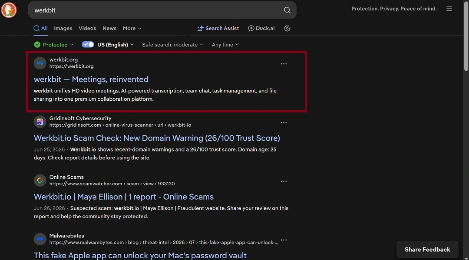Image resolution: width=469 pixels, height=260 pixels.
Task: Select the Online Scams site favicon
Action: click(x=40, y=181)
